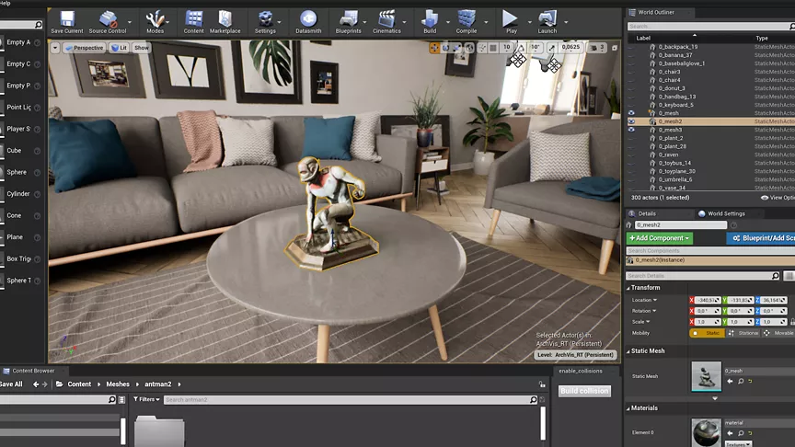Hide the 0_mesh actor with its eye icon
The image size is (795, 447).
click(x=631, y=113)
